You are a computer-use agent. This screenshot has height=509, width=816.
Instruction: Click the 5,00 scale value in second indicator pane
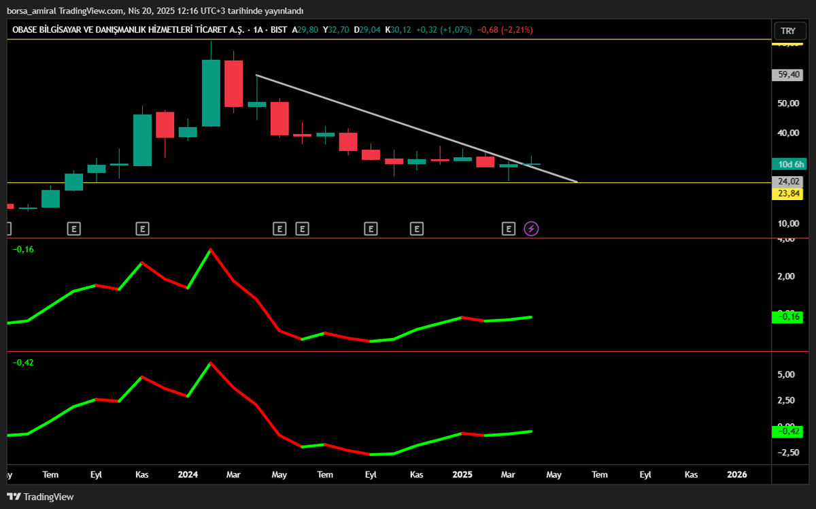pos(787,375)
